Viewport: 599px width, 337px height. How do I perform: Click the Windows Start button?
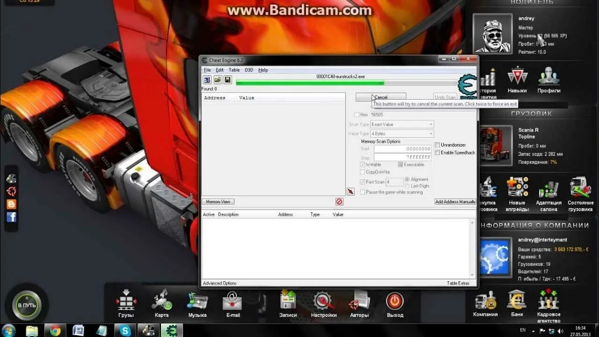coord(8,330)
